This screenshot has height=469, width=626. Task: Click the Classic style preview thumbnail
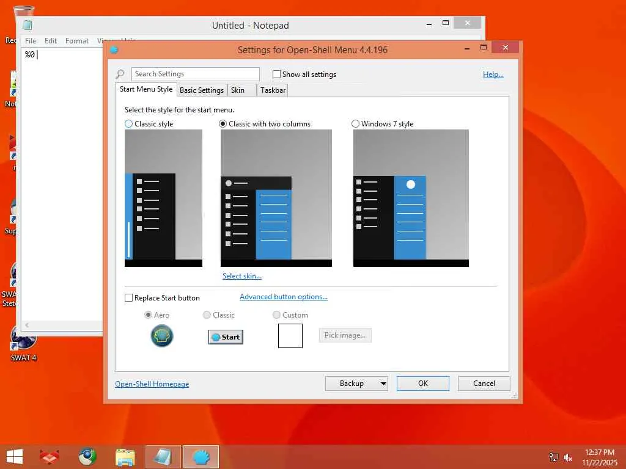(x=163, y=198)
